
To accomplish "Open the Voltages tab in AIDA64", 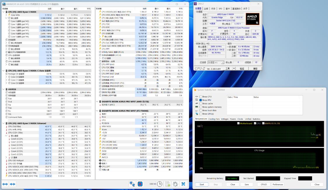I will [225, 119].
